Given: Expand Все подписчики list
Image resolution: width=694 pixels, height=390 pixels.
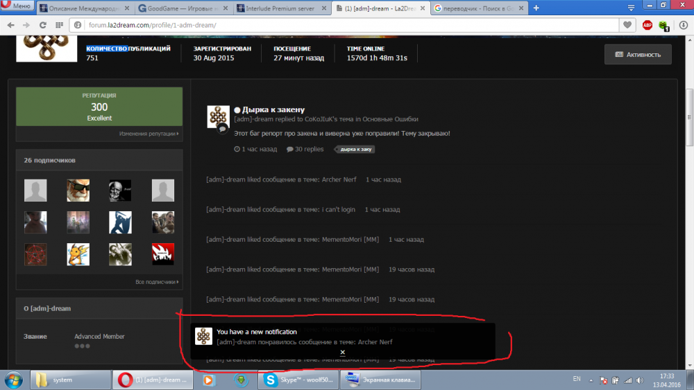Looking at the screenshot, I should pos(157,282).
